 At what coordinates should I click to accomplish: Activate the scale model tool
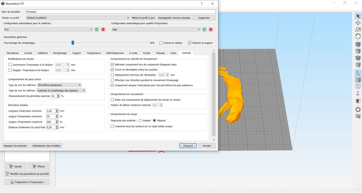(x=358, y=30)
